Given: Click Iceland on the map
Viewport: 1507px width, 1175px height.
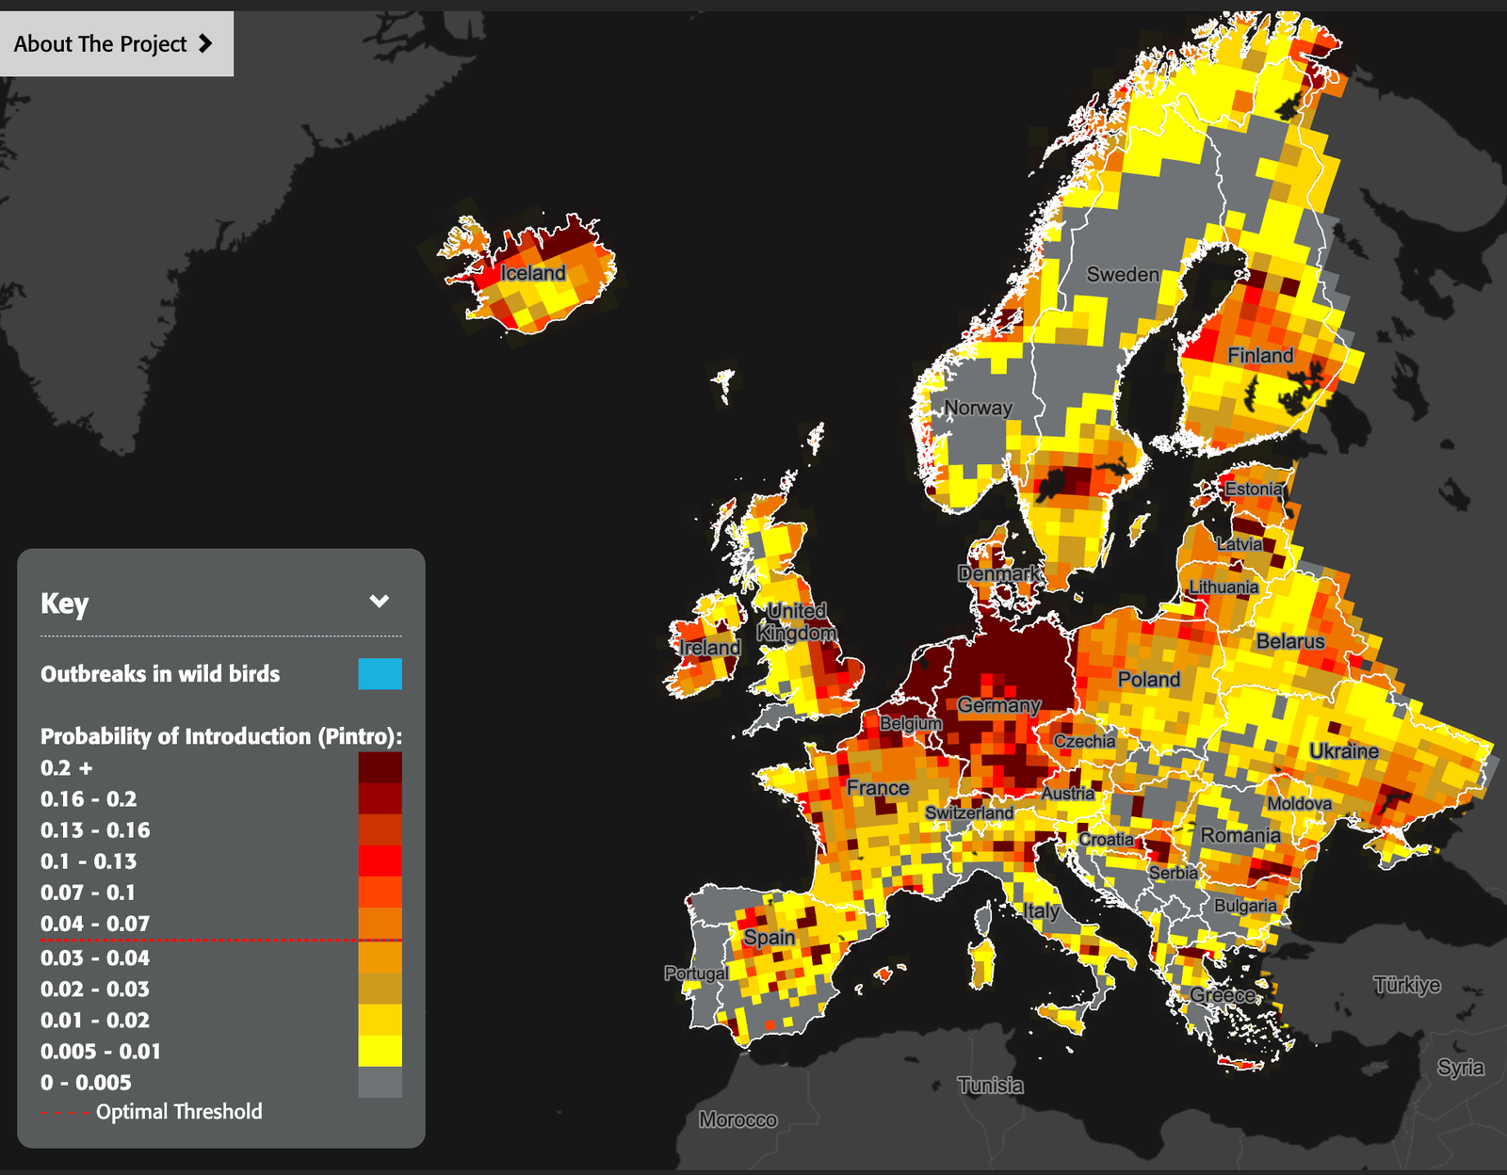Looking at the screenshot, I should click(533, 273).
